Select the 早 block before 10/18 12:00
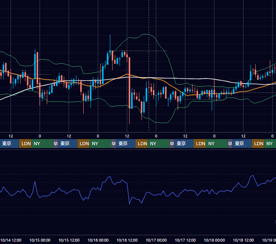Screen dimensions: 276x244 (230, 144)
